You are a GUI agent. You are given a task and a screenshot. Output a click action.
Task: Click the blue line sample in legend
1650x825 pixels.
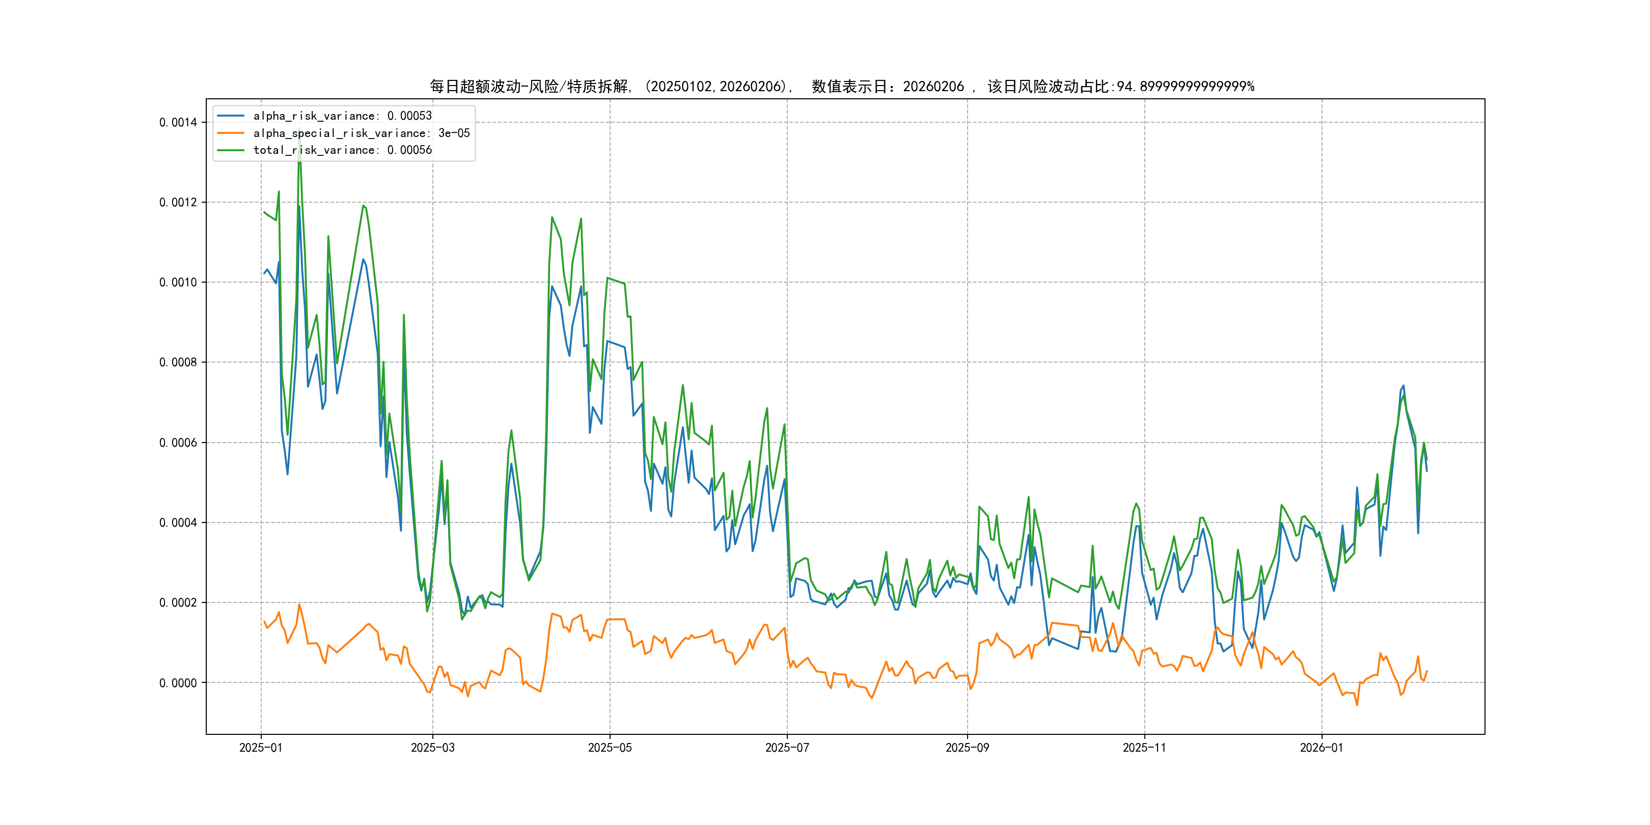coord(231,116)
